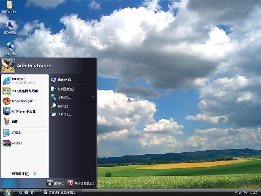Click the Administrator user picture

point(8,66)
